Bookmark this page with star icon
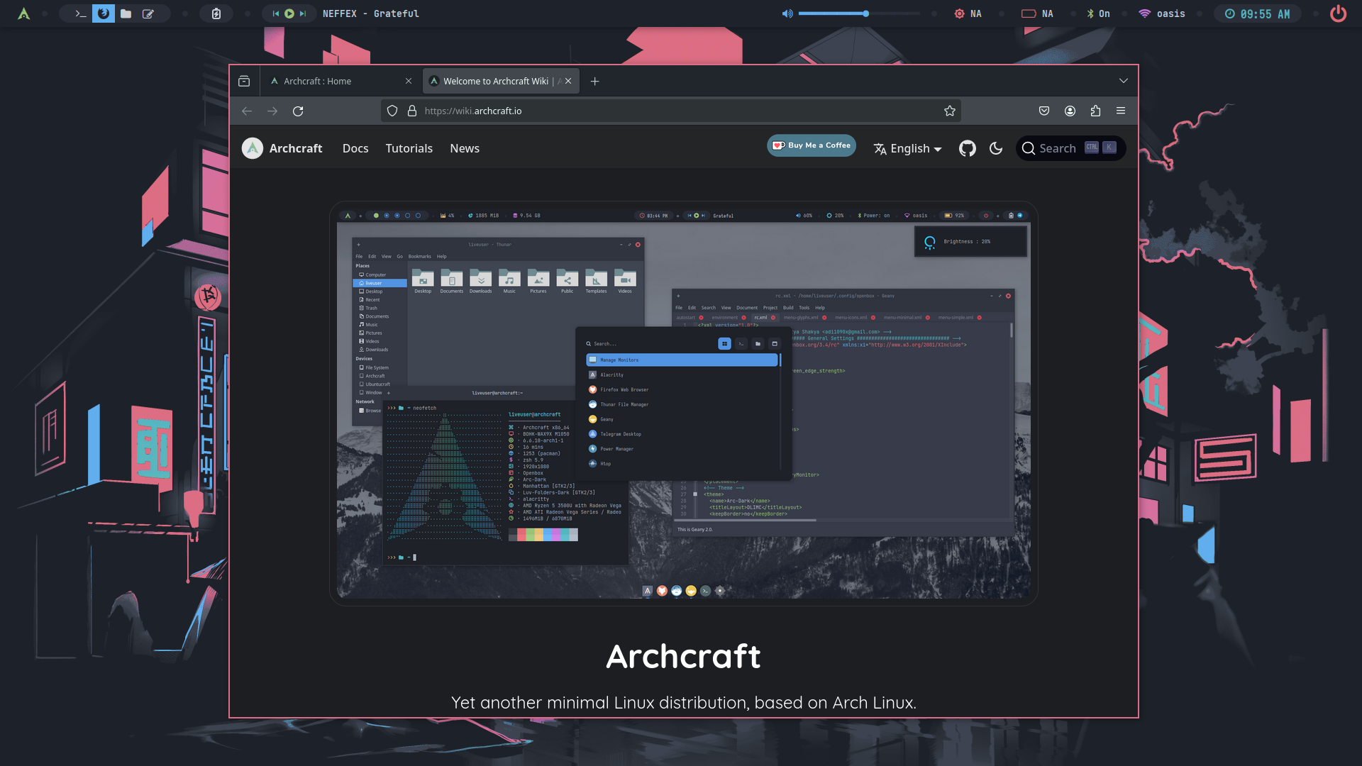The height and width of the screenshot is (766, 1362). [950, 111]
